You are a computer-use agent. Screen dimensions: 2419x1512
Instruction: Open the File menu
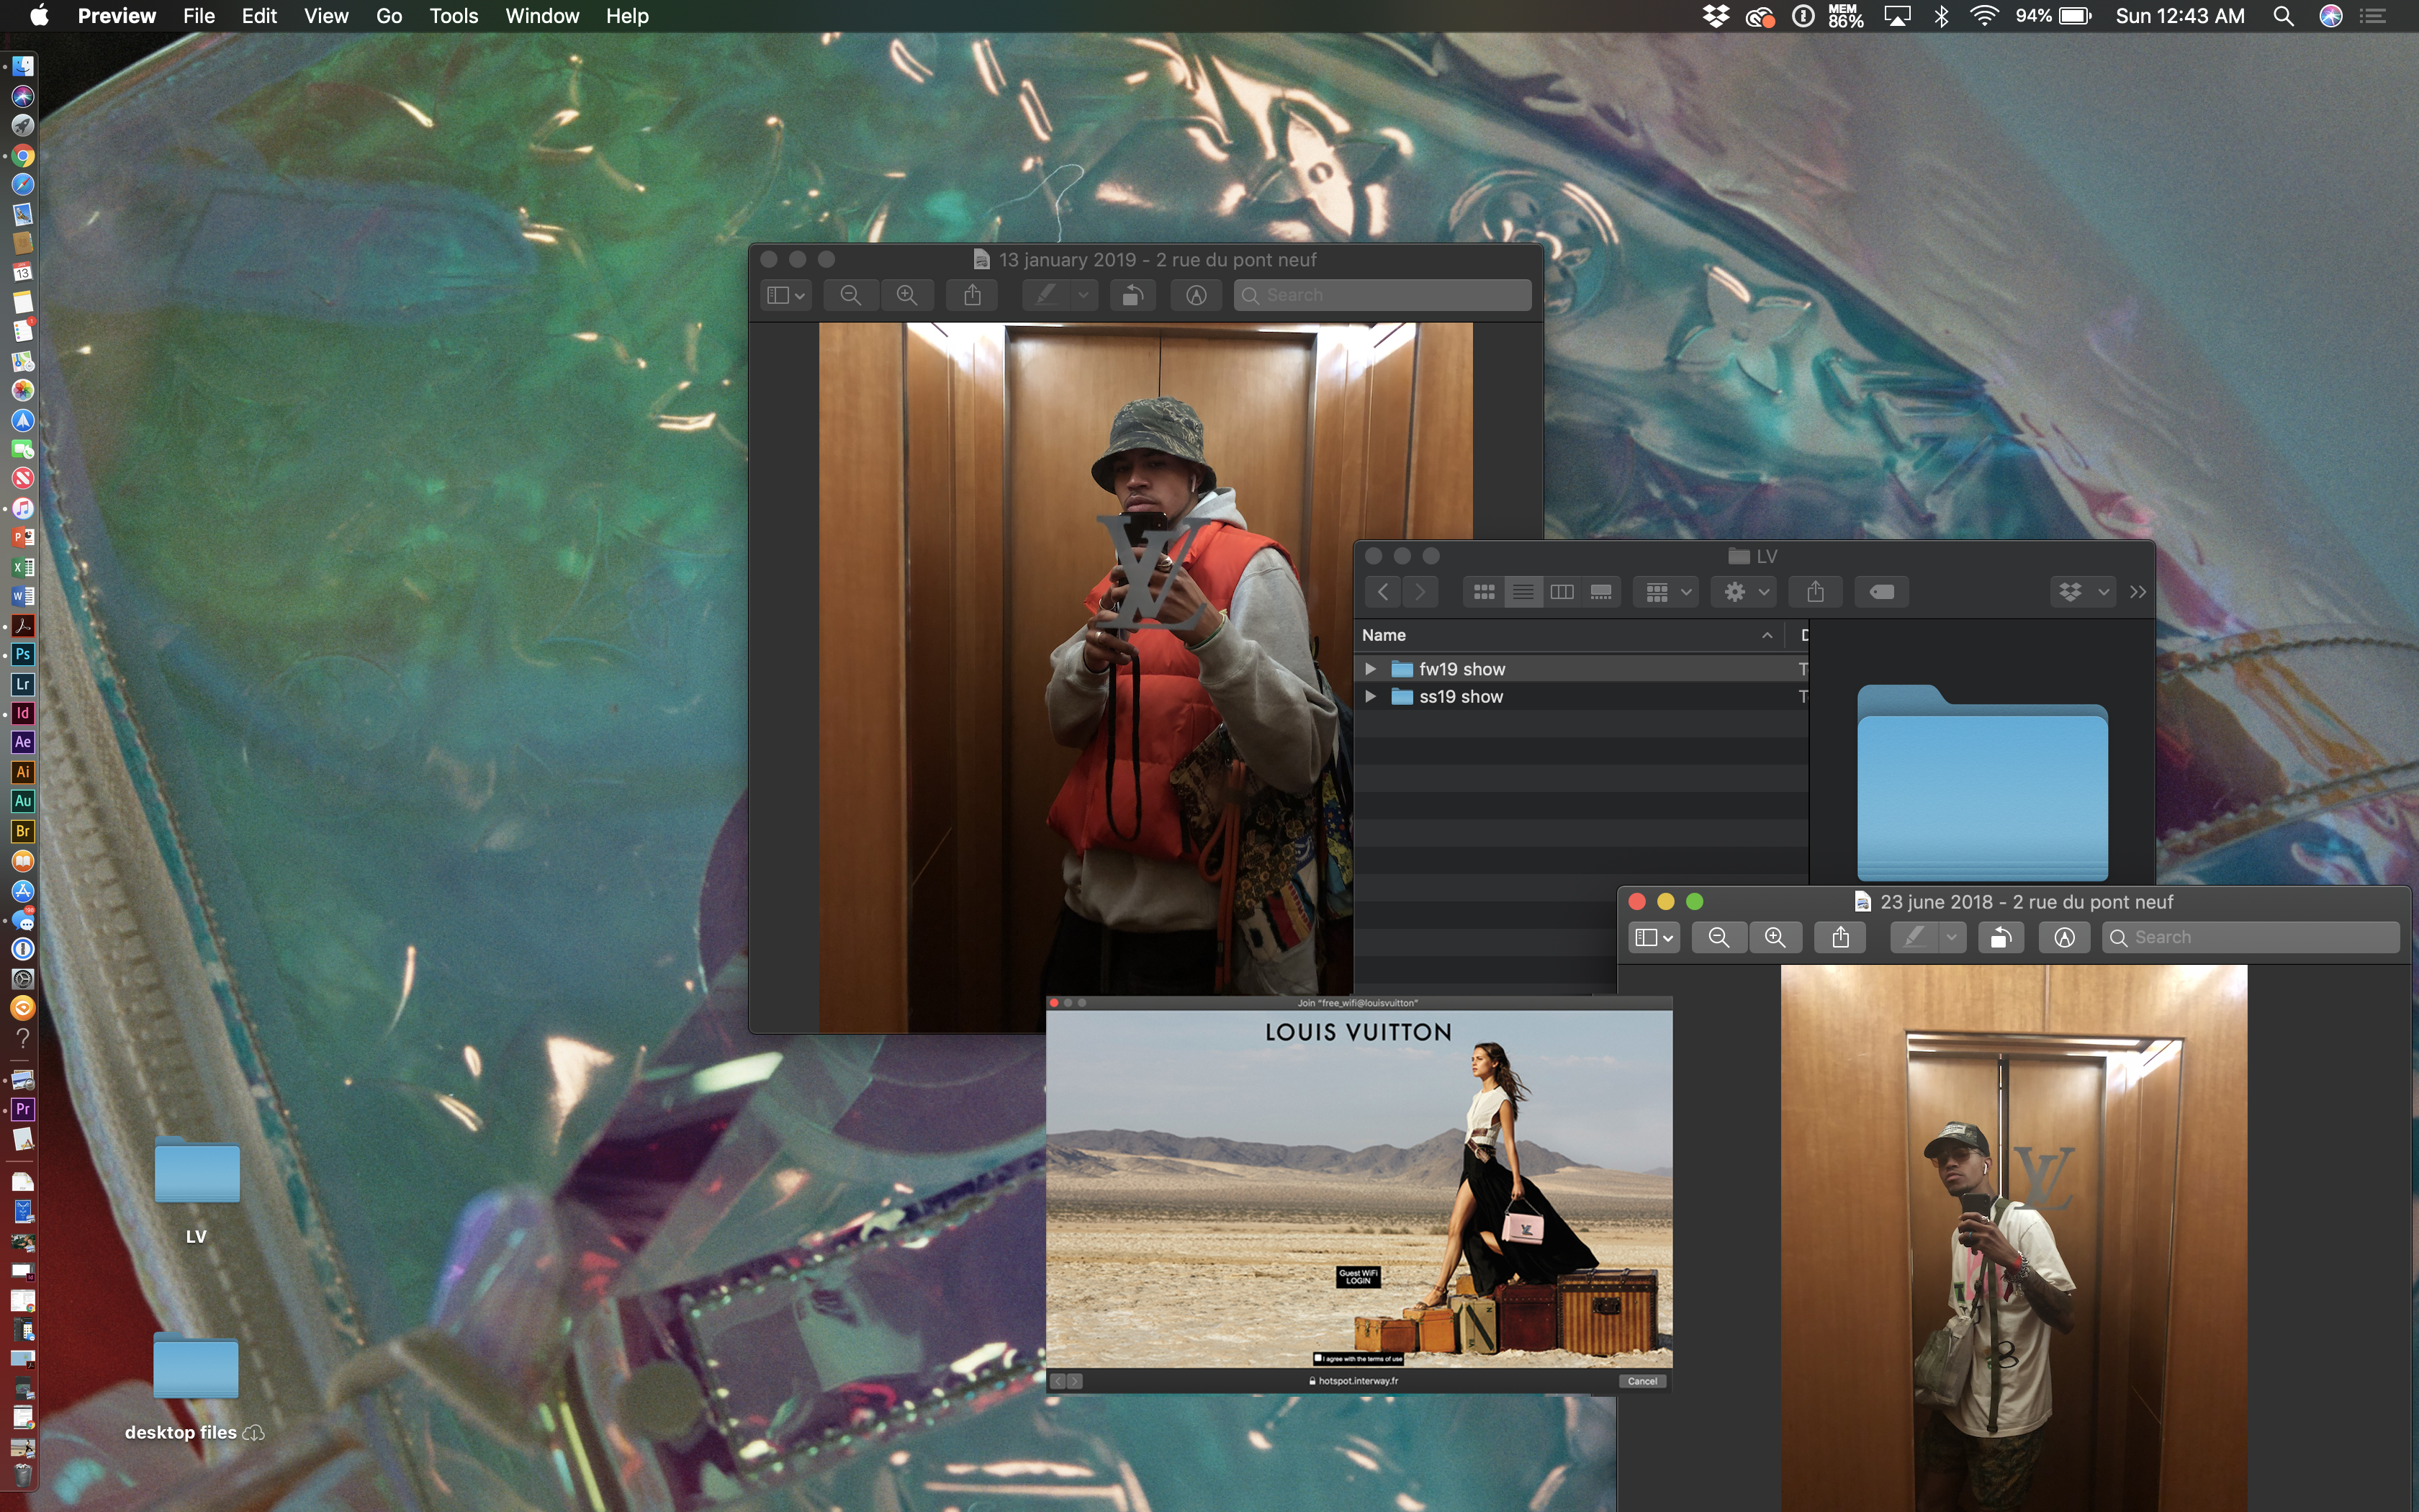pyautogui.click(x=199, y=16)
